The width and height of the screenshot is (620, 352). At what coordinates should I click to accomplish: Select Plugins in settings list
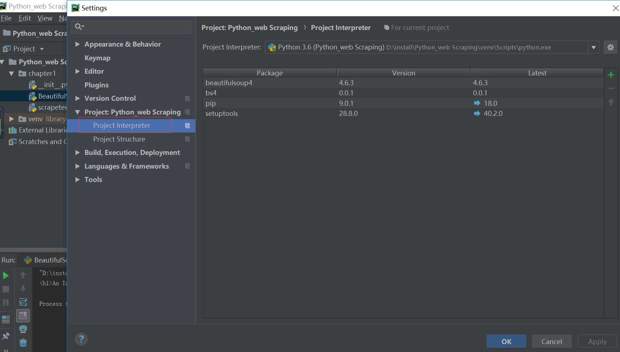coord(96,85)
